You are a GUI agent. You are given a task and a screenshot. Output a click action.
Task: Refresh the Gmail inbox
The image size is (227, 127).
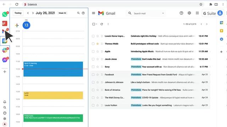pos(102,24)
